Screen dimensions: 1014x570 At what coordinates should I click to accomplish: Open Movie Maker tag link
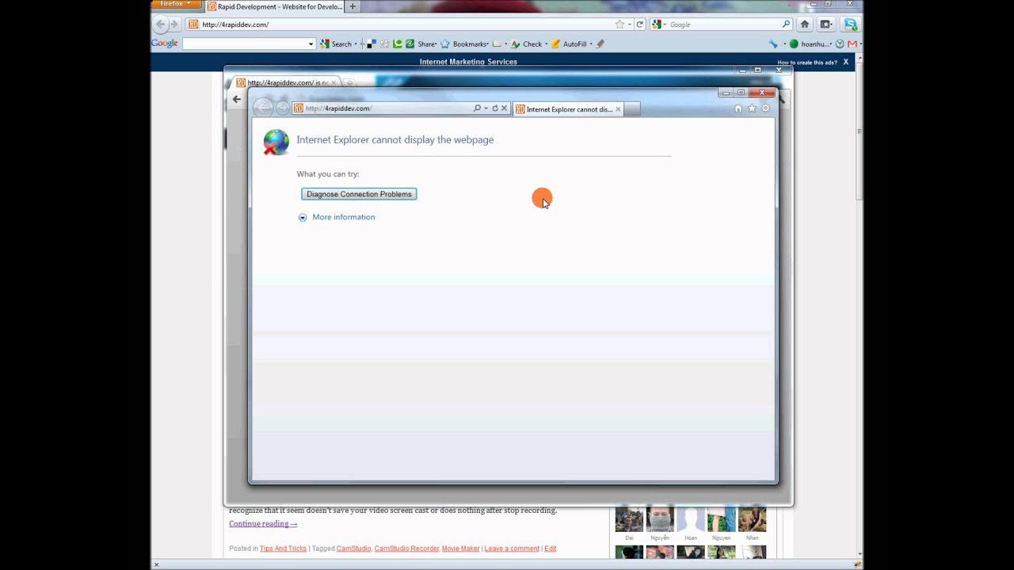pos(460,549)
